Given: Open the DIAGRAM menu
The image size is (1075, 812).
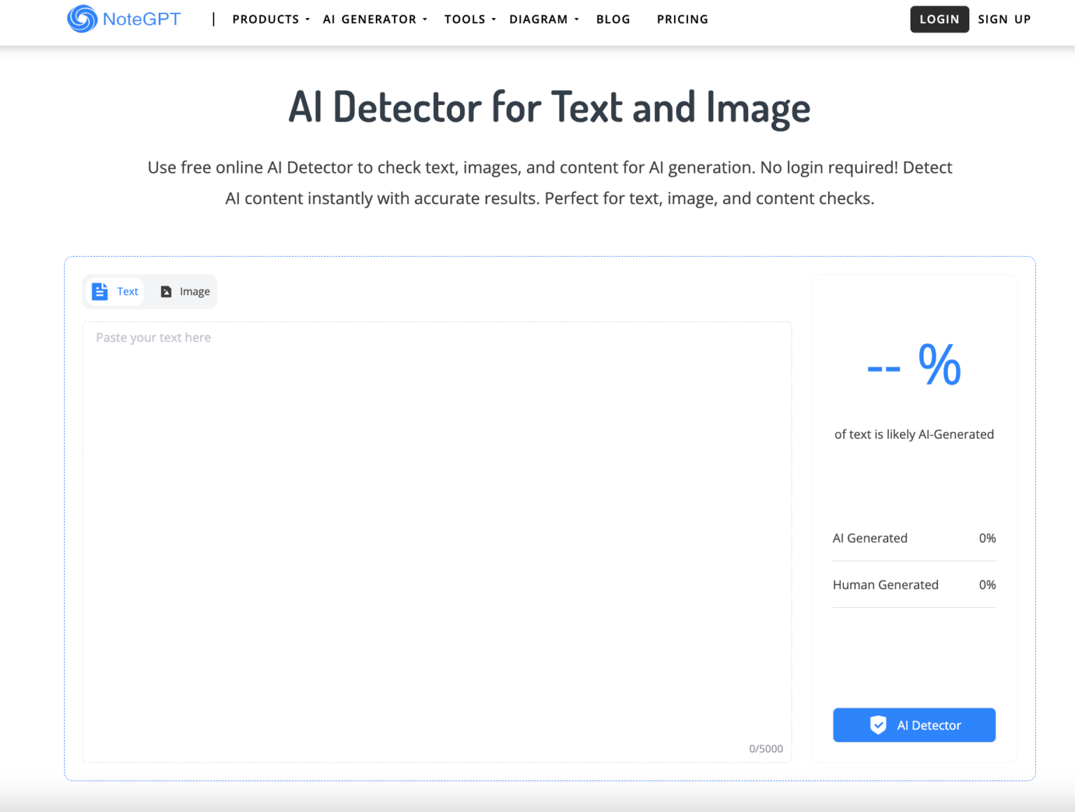Looking at the screenshot, I should 539,19.
